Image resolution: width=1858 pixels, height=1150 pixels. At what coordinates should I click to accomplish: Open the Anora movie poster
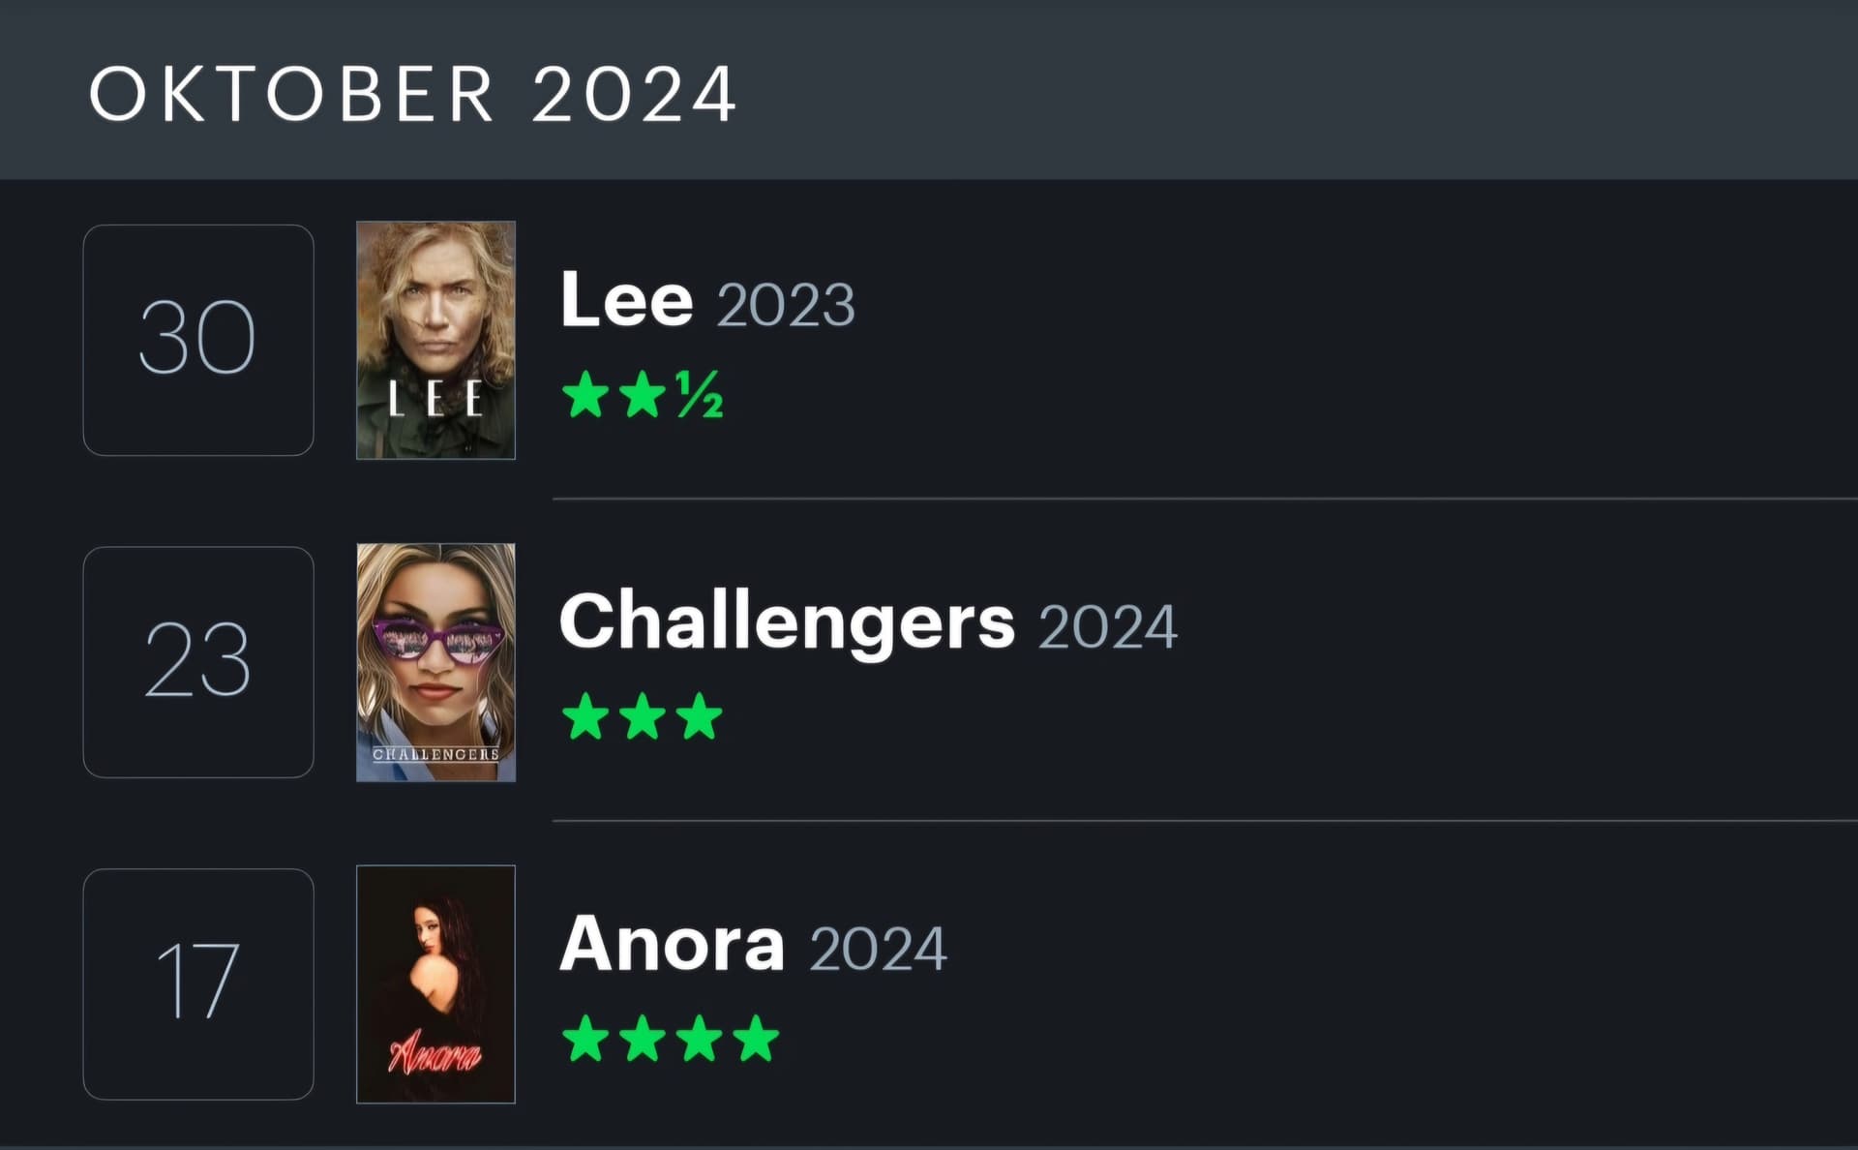click(435, 984)
